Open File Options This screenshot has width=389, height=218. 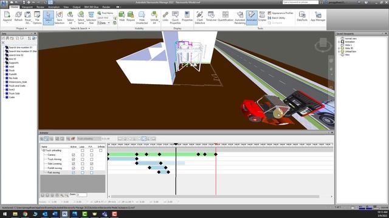[37, 18]
